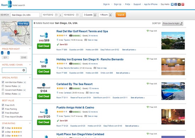Viewport: 195px width, 138px height.
Task: Click map icon beside Holiday Inn See on map
Action: (95, 68)
